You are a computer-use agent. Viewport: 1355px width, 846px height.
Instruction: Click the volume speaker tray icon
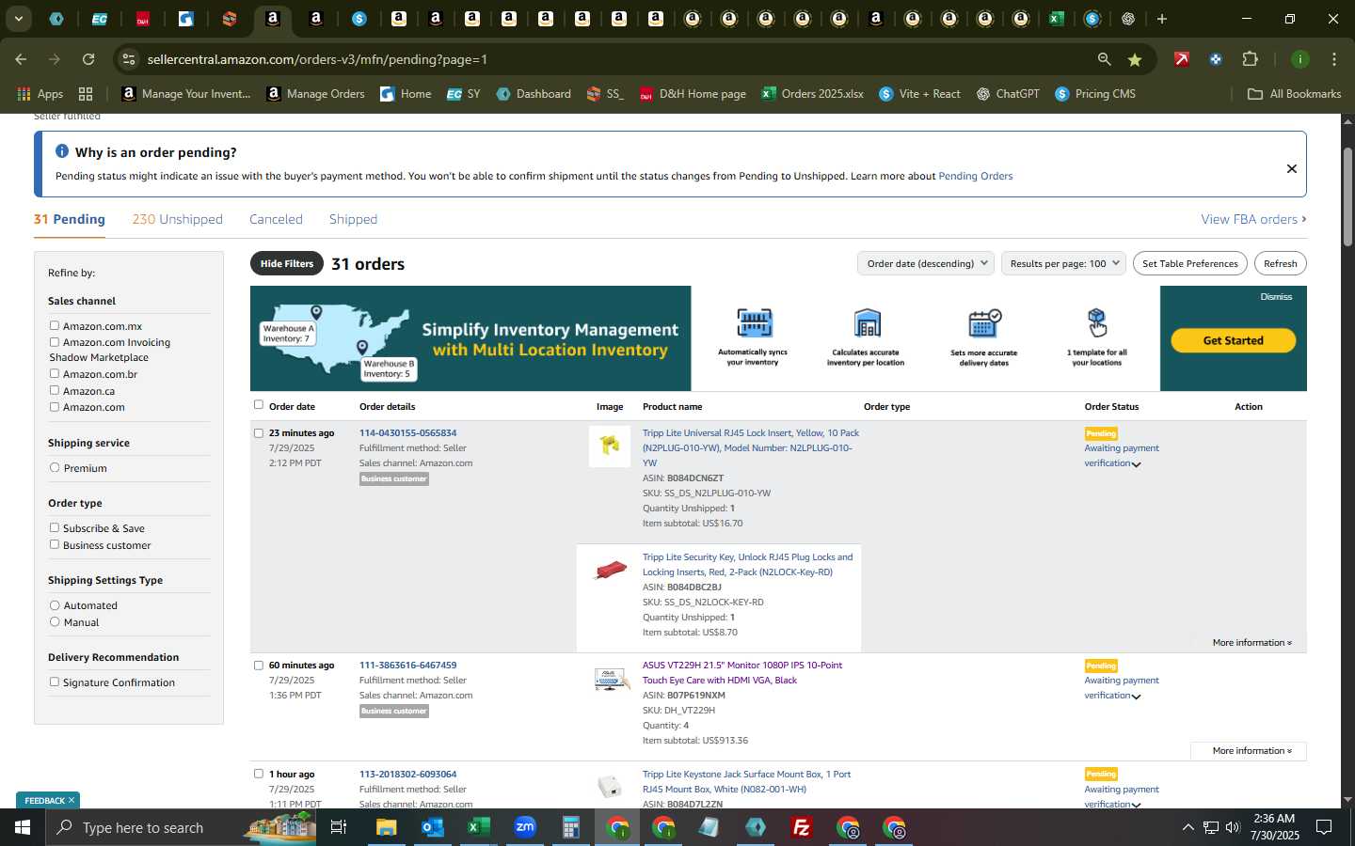click(x=1233, y=827)
